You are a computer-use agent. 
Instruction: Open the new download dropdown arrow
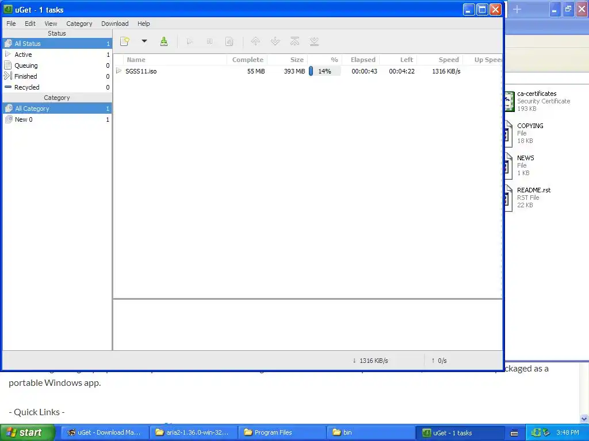click(x=144, y=41)
